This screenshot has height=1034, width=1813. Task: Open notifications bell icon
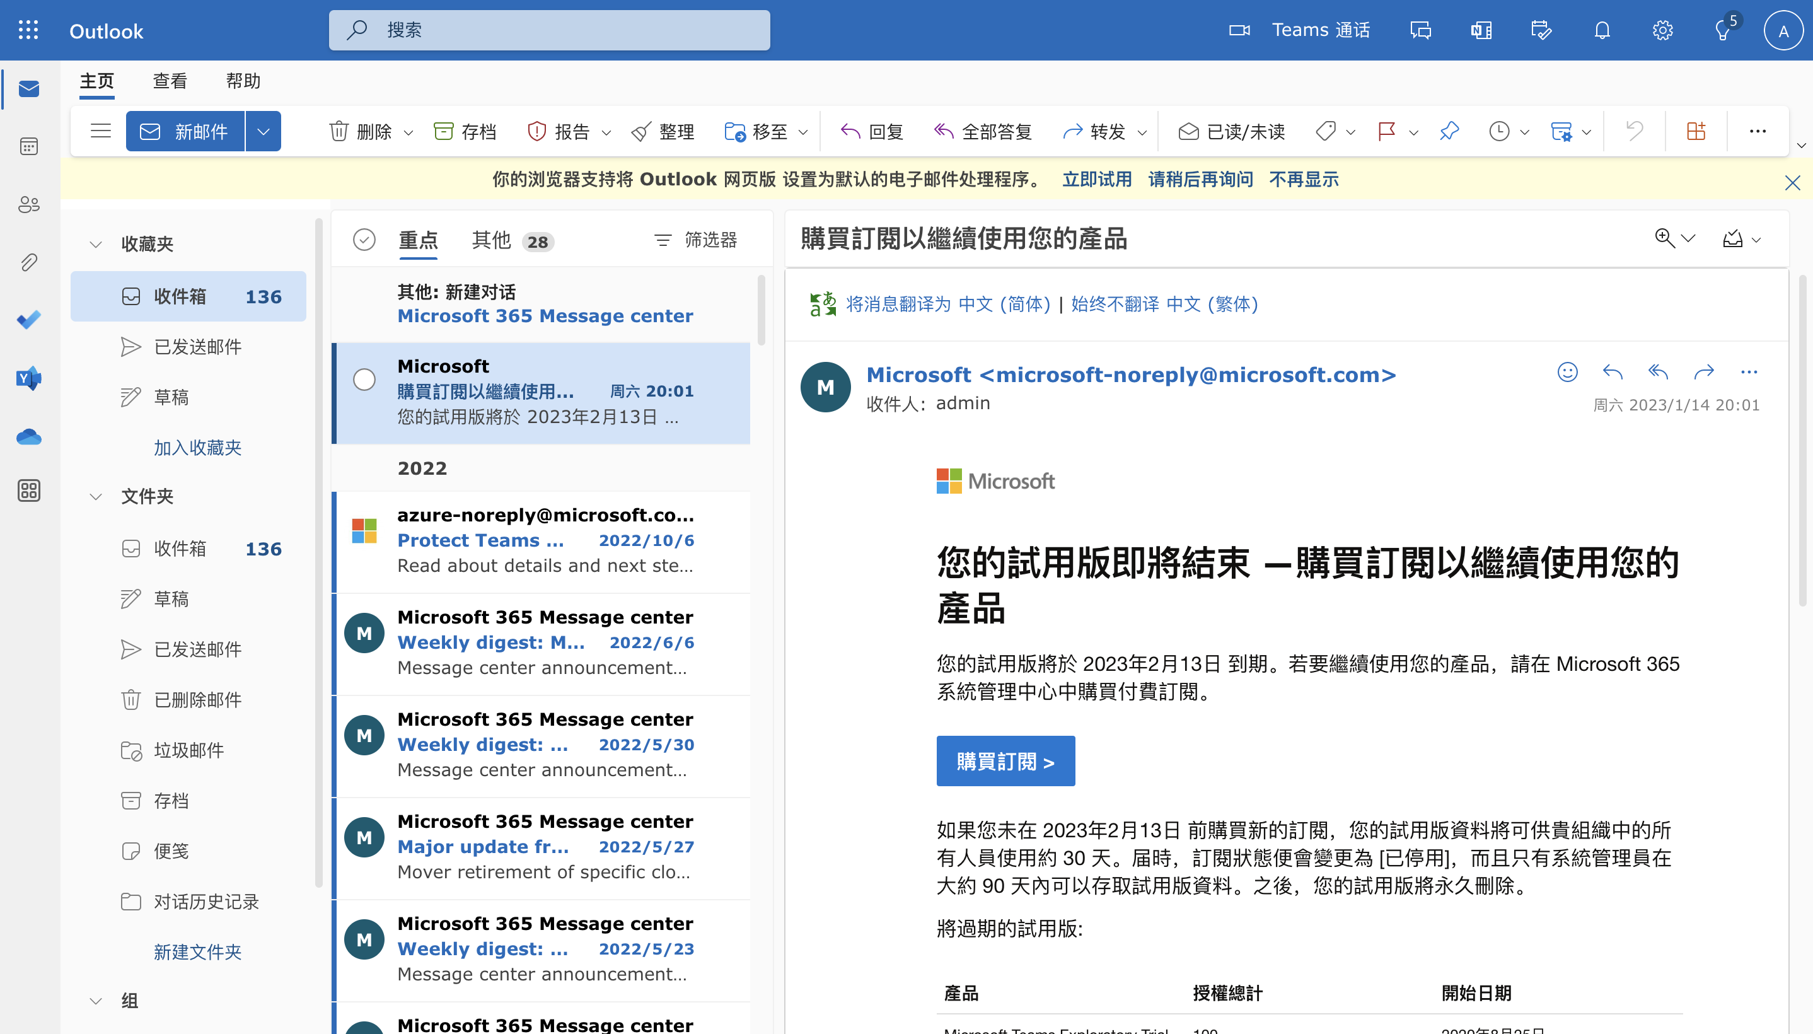click(x=1602, y=30)
